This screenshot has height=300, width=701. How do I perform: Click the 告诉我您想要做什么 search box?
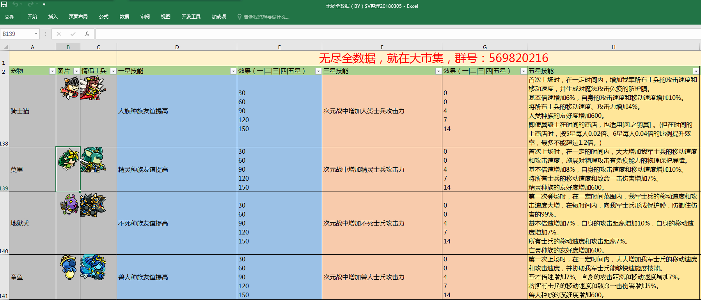click(263, 17)
